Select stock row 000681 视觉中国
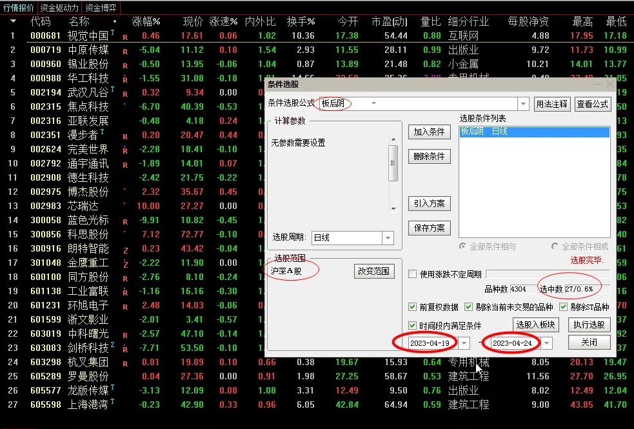Viewport: 634px width, 429px height. click(317, 35)
